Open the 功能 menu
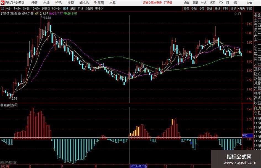This screenshot has width=261, height=168. point(187,3)
